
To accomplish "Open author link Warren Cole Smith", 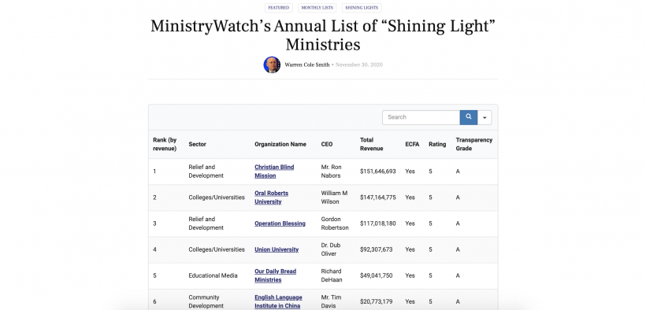I will click(x=307, y=65).
